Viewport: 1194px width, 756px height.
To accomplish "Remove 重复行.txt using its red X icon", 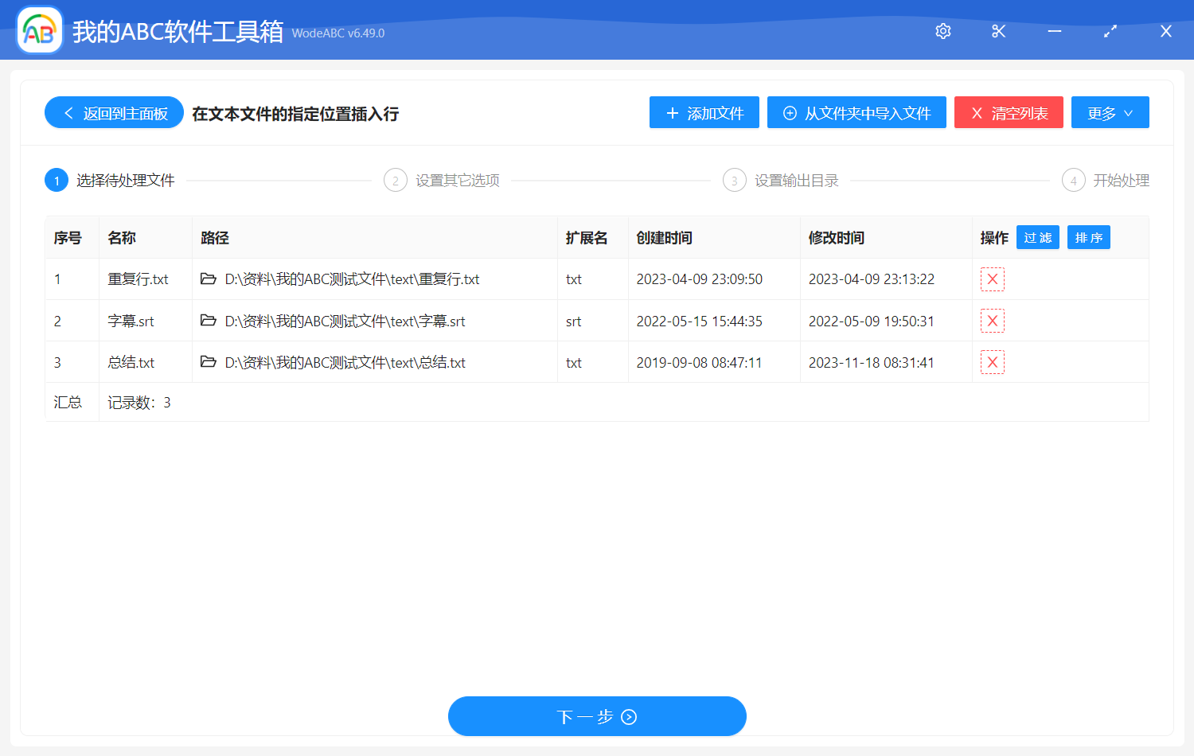I will tap(993, 279).
